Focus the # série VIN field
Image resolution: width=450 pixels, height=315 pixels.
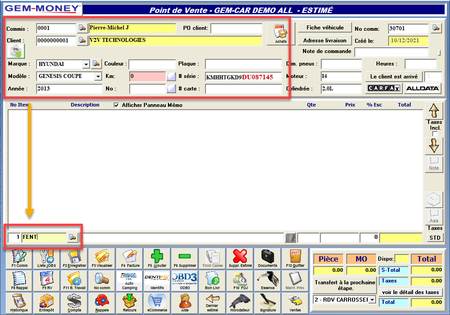(x=243, y=77)
